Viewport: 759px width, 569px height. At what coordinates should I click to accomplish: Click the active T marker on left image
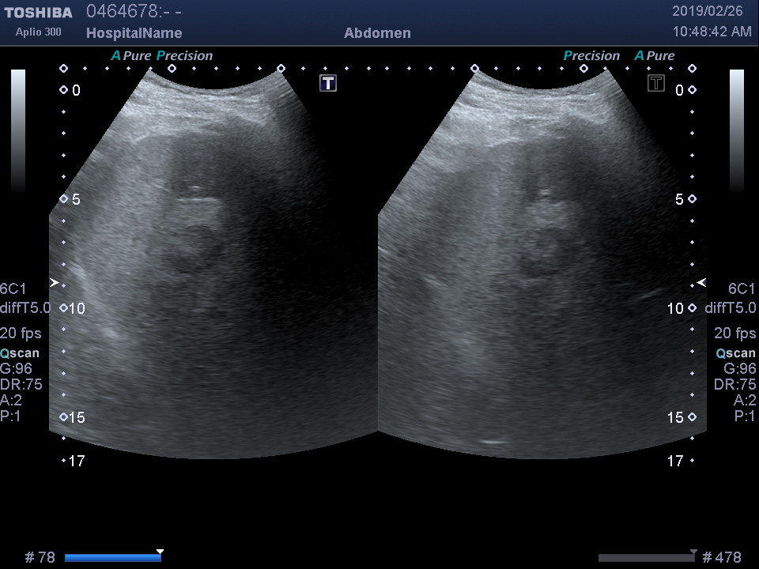point(328,83)
